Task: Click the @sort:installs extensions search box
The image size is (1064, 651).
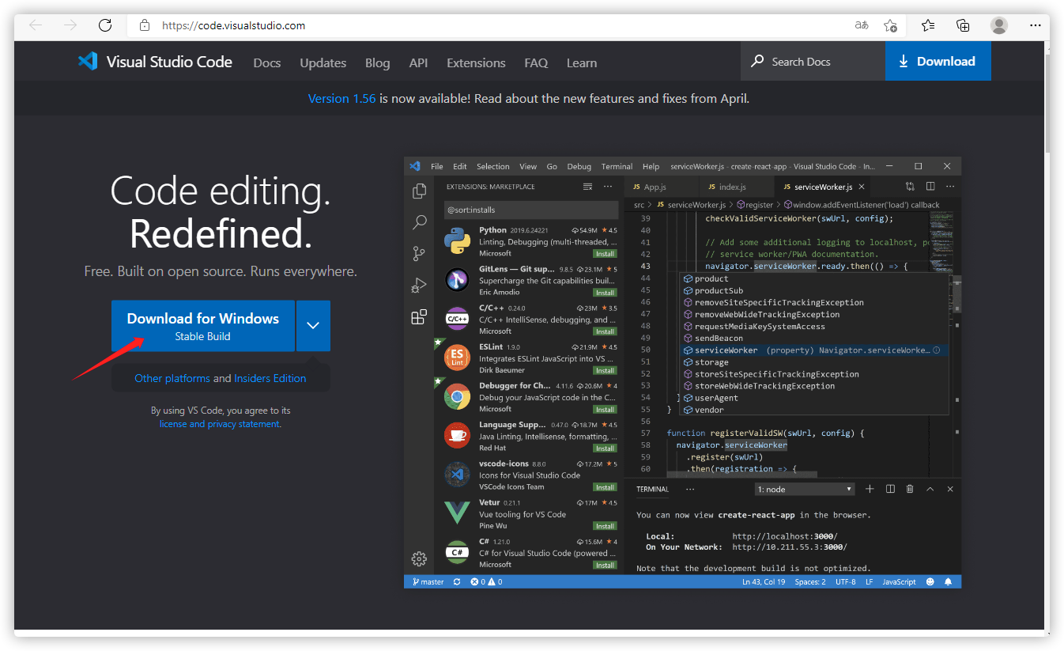Action: [531, 210]
